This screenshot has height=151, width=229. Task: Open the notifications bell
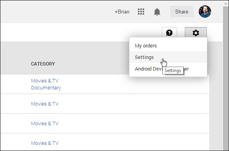tap(157, 12)
